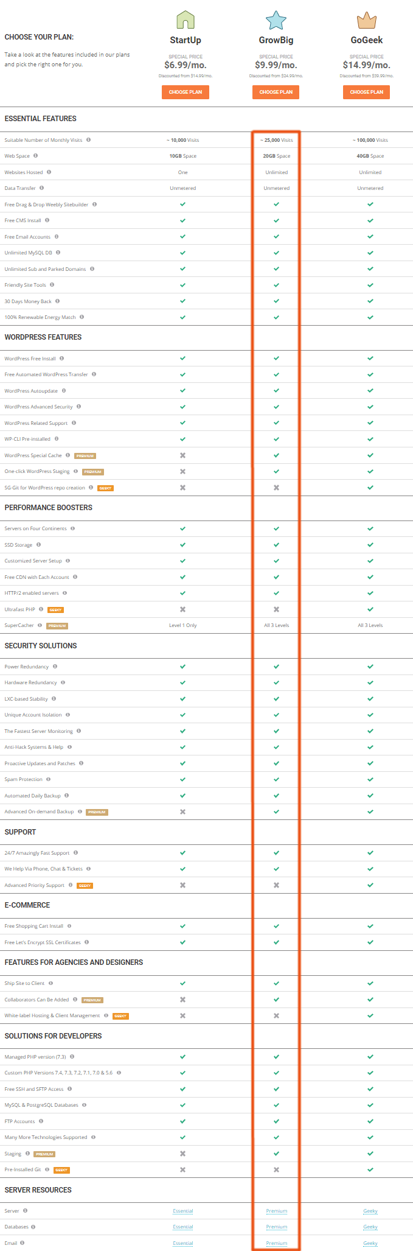Click PREMIUM badge next to SuperCacher

(57, 626)
